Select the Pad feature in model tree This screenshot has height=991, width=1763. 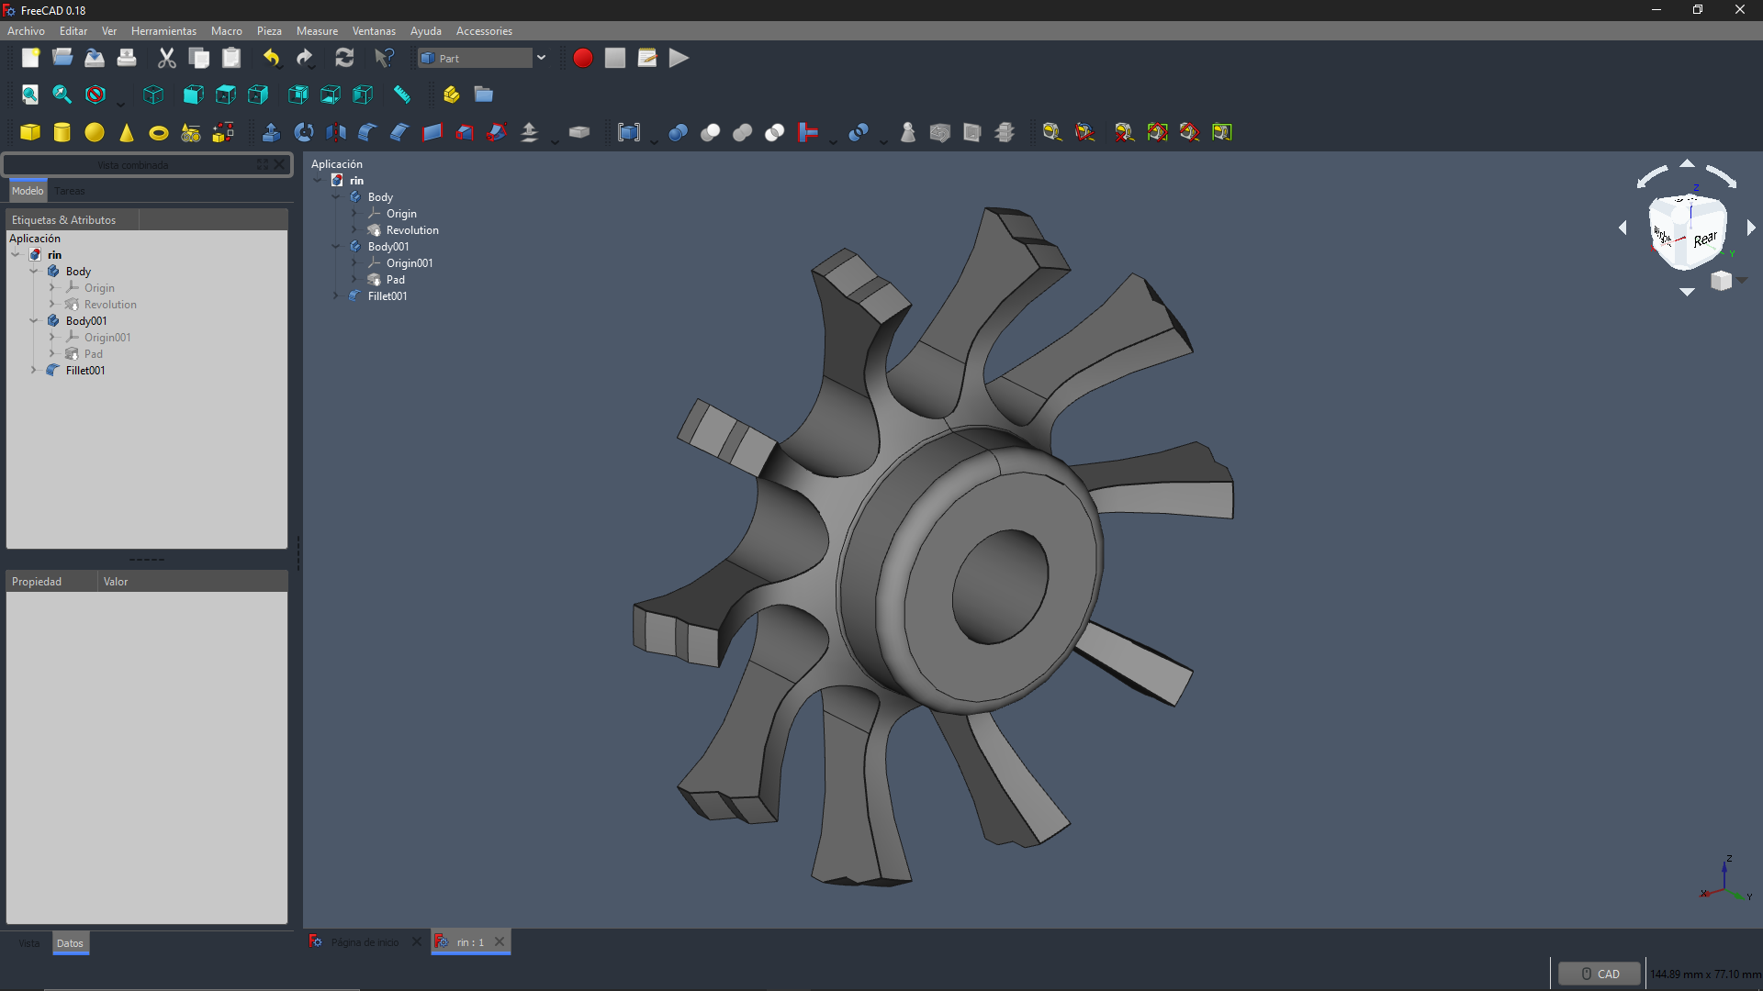pyautogui.click(x=93, y=354)
